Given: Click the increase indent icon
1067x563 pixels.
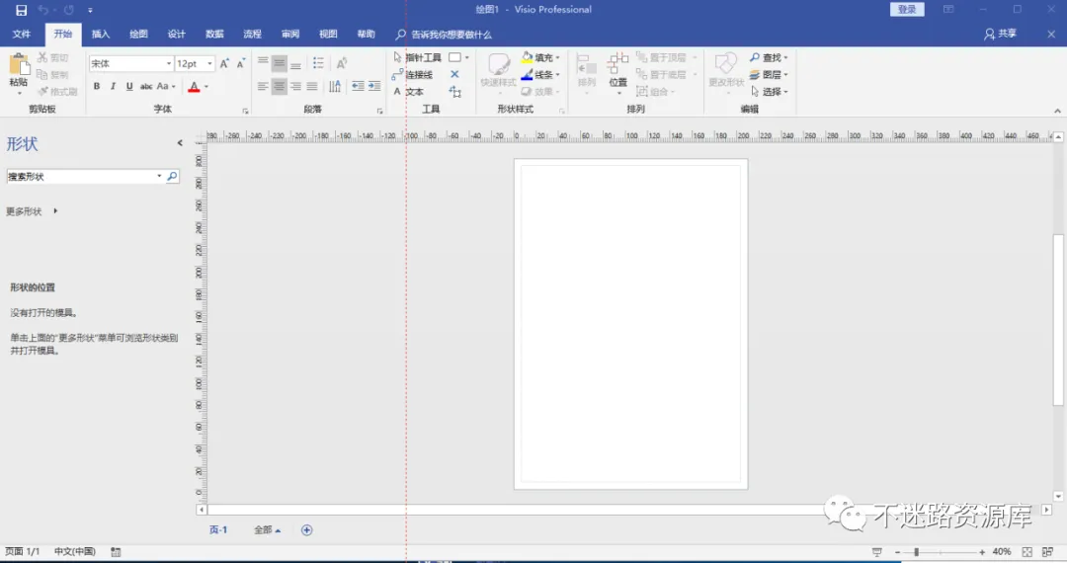Looking at the screenshot, I should pos(374,86).
